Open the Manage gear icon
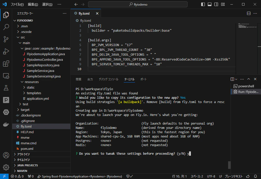The height and width of the screenshot is (179, 261). point(6,167)
